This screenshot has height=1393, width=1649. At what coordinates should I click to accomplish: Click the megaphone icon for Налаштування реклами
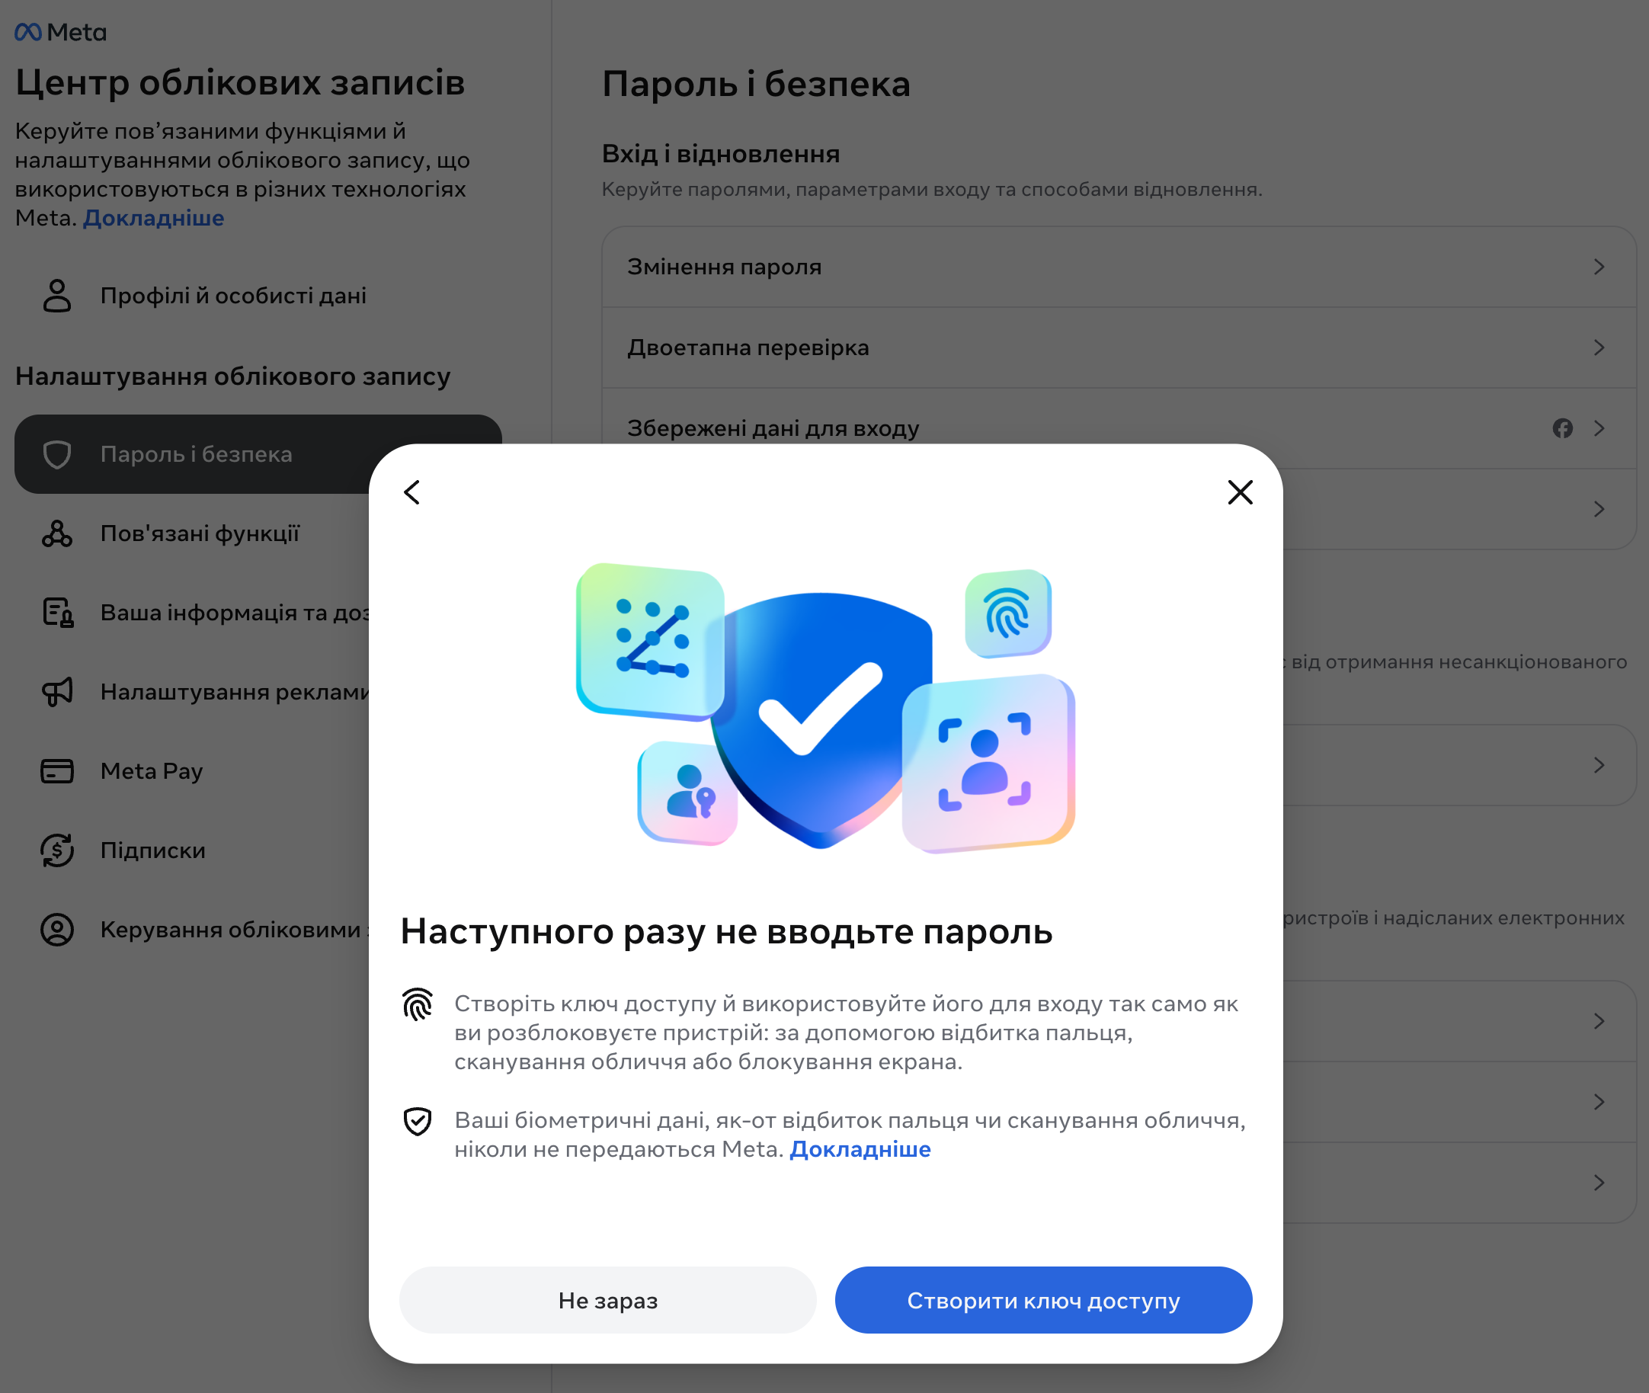click(57, 692)
